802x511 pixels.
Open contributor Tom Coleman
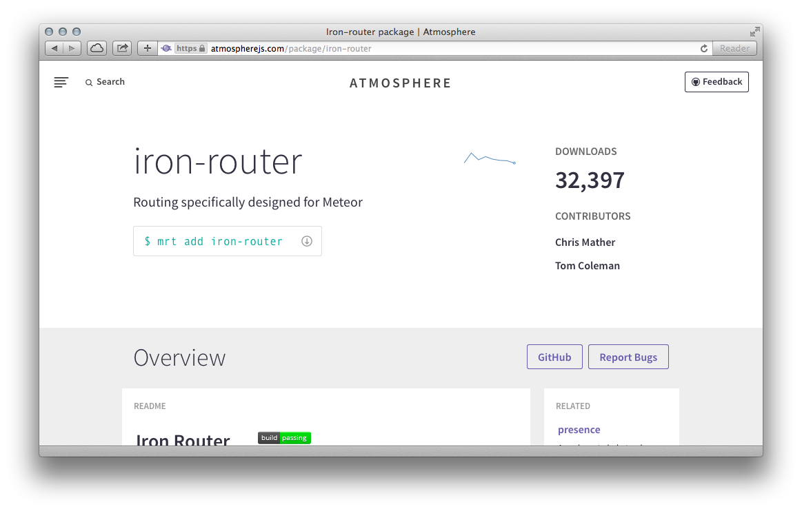point(587,266)
